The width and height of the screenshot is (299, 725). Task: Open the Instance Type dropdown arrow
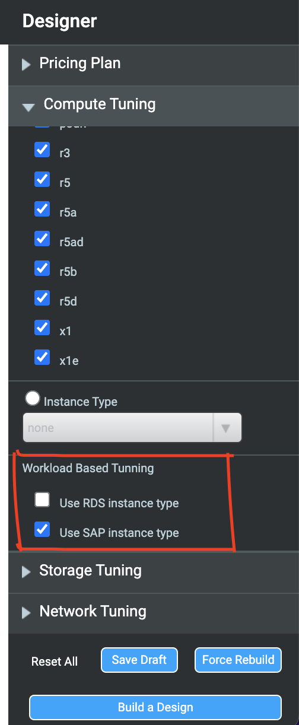227,427
